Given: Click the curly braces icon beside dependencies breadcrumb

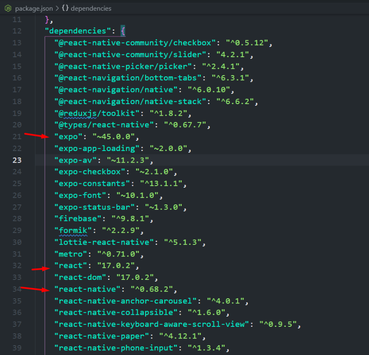Looking at the screenshot, I should [65, 8].
